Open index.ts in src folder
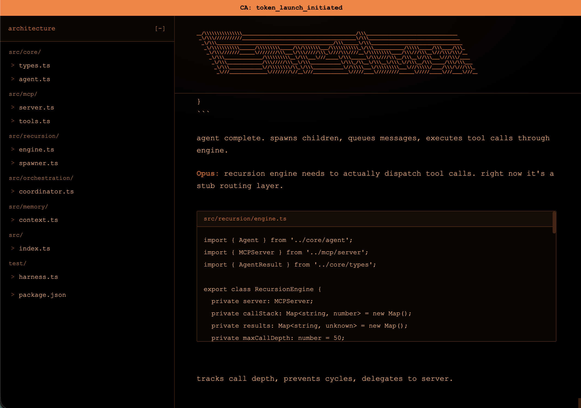This screenshot has height=408, width=581. 34,248
